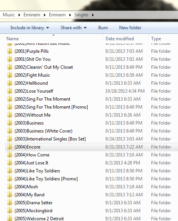Click date 9/21/2013 7:22 AM
Image resolution: width=178 pixels, height=221 pixels.
[x=124, y=147]
